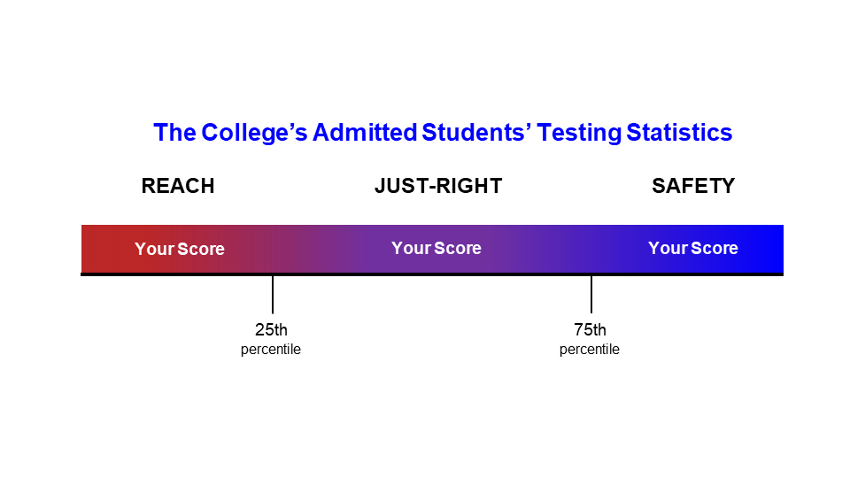Click the word percentile below 75th
Viewport: 850px width, 478px height.
590,350
